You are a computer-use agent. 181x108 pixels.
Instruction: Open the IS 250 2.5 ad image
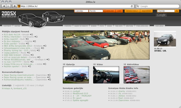[x=165, y=39]
